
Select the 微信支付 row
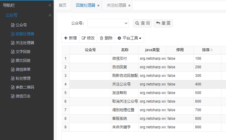coord(144,59)
